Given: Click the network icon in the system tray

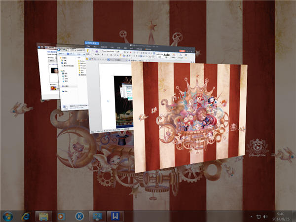Looking at the screenshot, I should click(x=259, y=217).
